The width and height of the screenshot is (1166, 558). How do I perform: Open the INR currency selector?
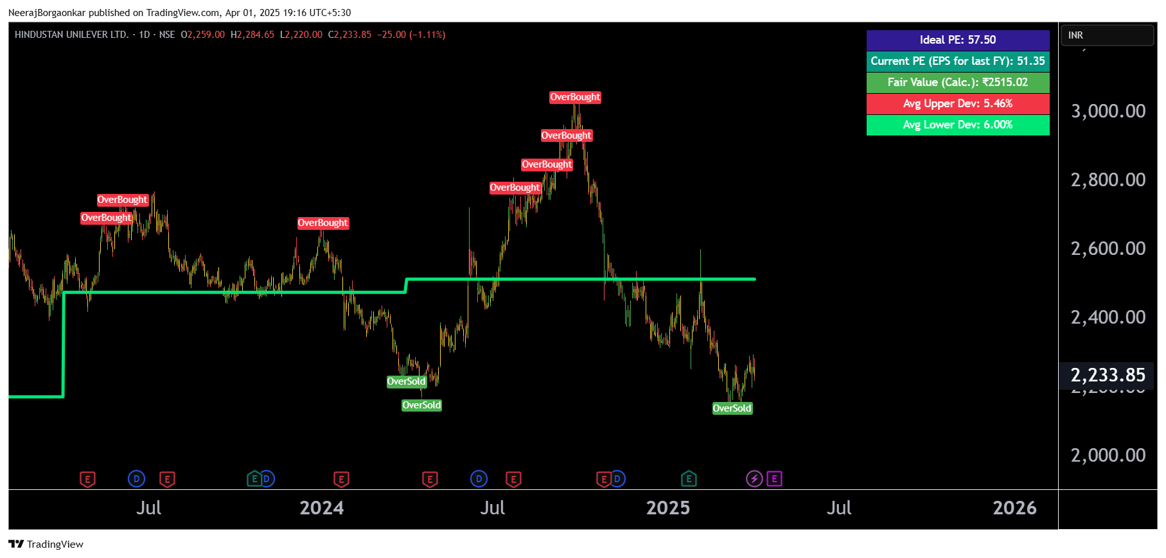(1108, 35)
